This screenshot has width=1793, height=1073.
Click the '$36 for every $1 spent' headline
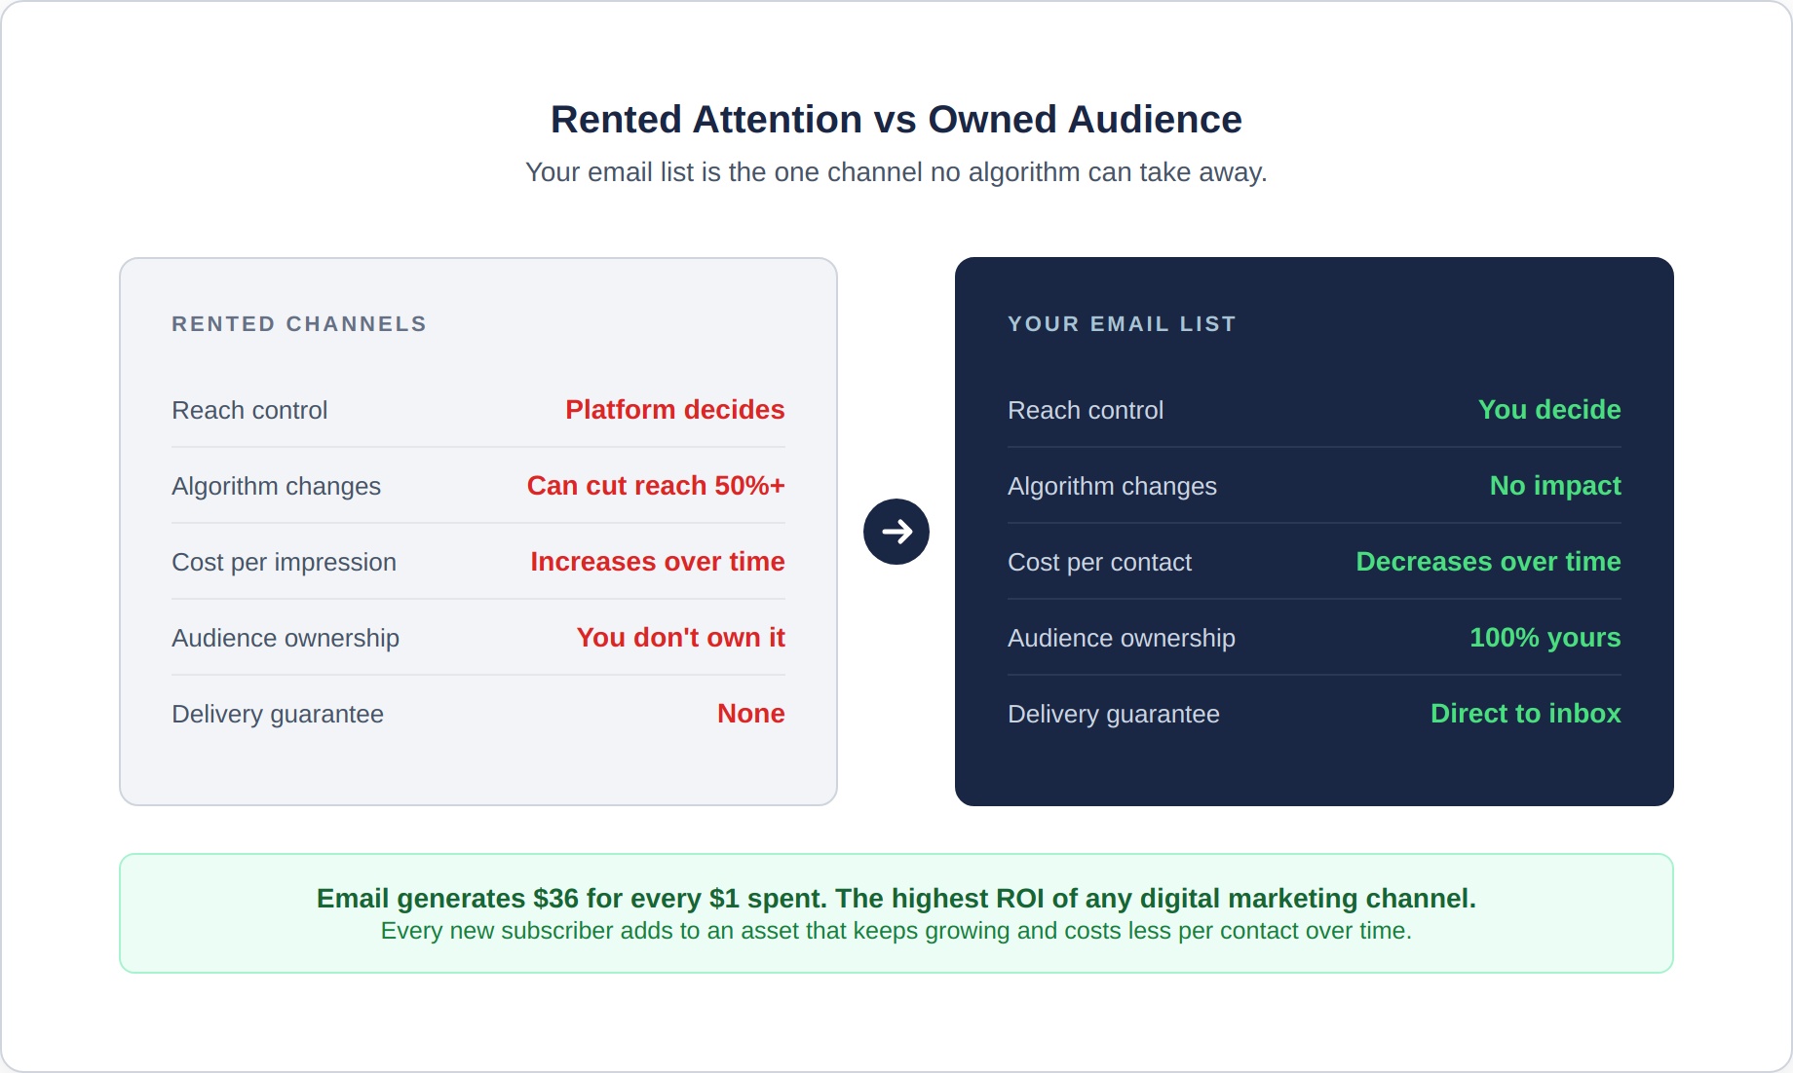[896, 898]
